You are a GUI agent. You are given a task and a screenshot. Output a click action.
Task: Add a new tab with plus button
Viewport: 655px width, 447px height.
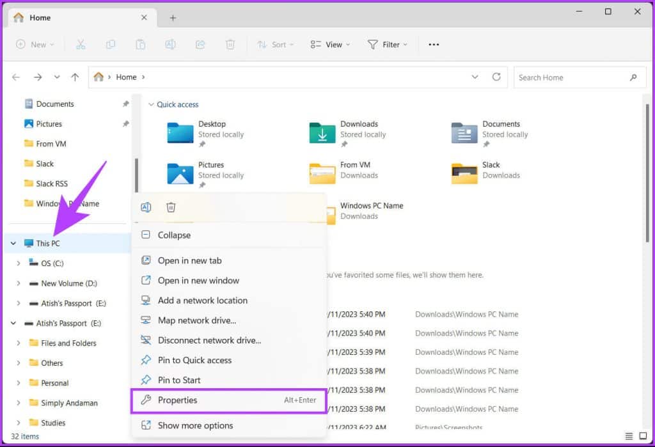pos(173,18)
